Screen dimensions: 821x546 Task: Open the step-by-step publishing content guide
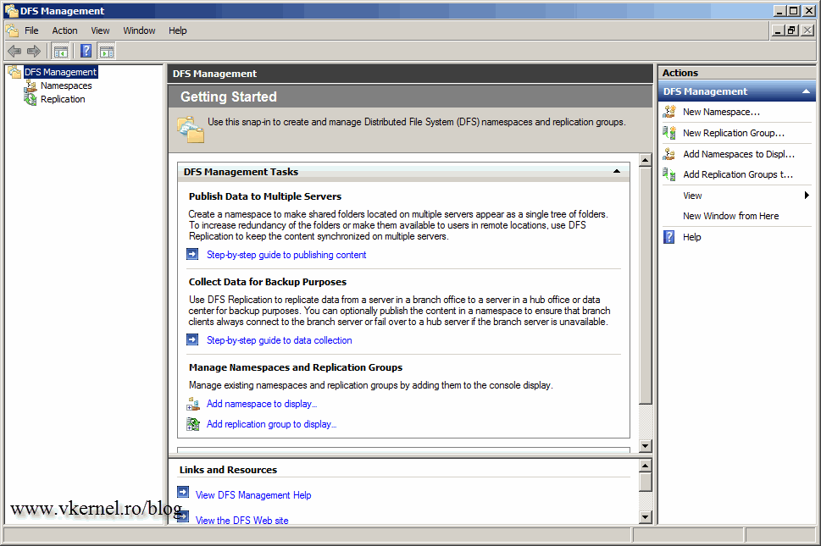coord(287,255)
